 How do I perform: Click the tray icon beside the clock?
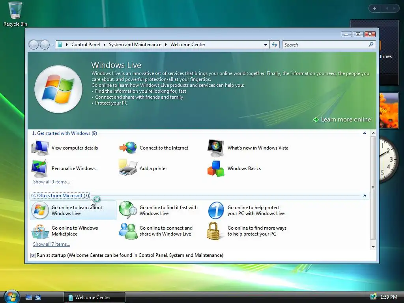[x=373, y=297]
